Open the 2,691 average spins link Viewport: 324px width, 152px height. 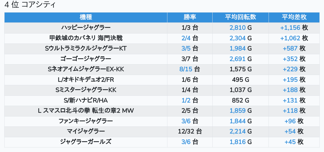coord(237,59)
